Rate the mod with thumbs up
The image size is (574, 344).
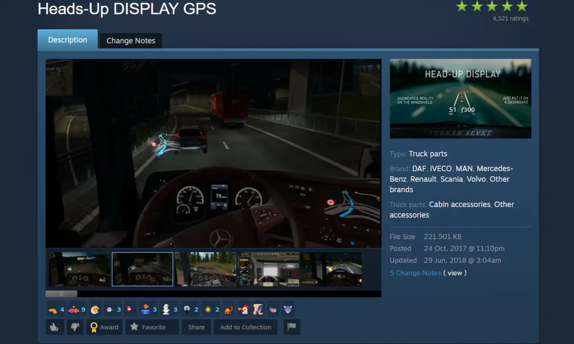coord(54,327)
